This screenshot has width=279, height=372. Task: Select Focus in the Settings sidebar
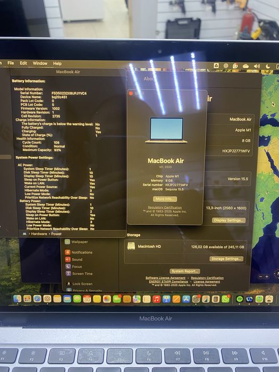(73, 267)
